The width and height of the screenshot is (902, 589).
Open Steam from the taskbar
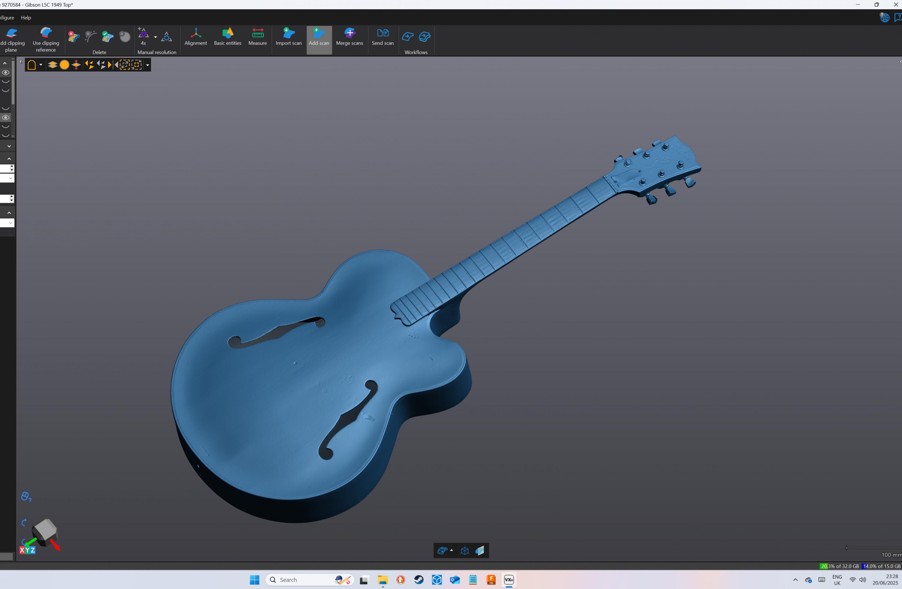pyautogui.click(x=419, y=579)
